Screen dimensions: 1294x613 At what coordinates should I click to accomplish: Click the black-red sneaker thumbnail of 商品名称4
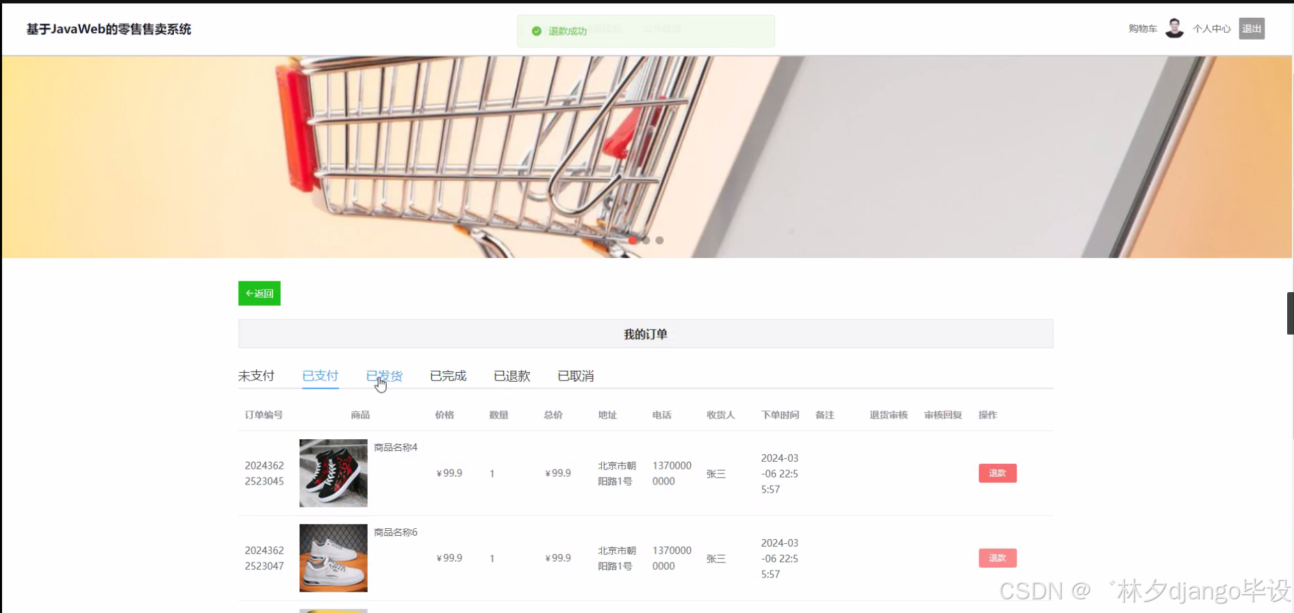333,473
